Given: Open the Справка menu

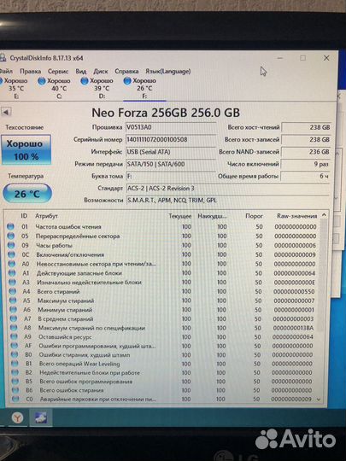Looking at the screenshot, I should coord(126,72).
